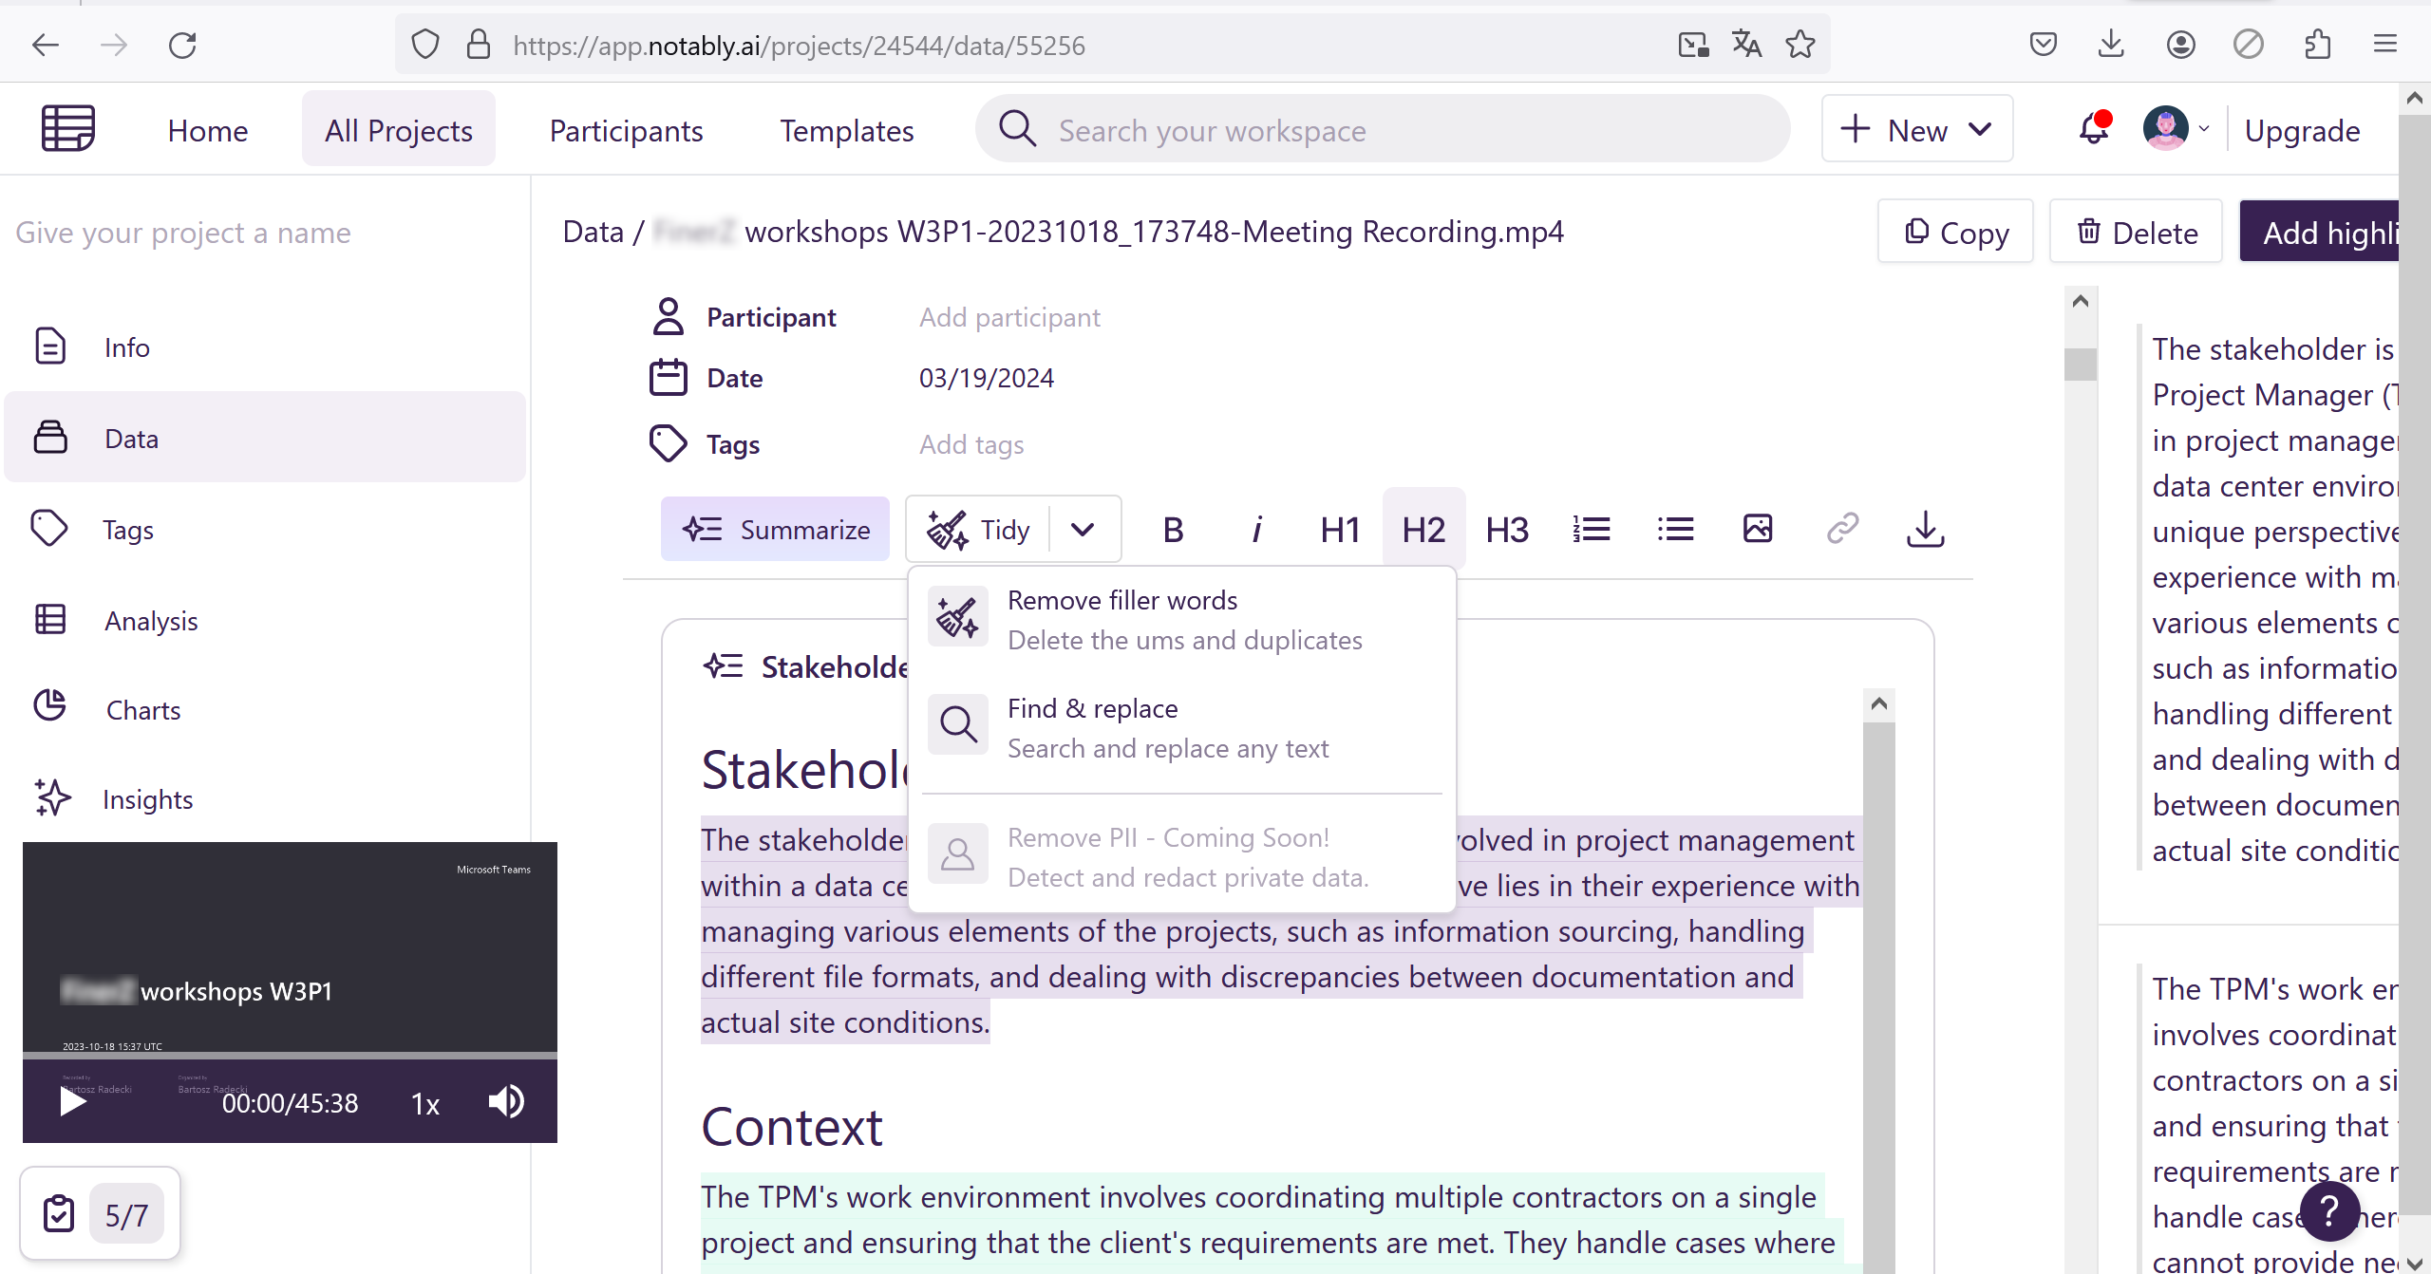Open the help question mark button

pos(2329,1210)
